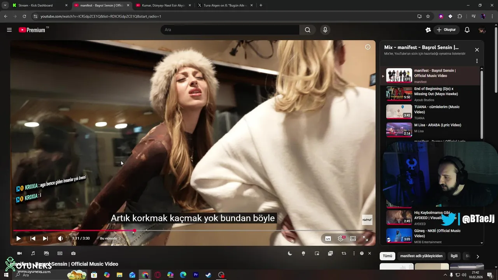Select 'End of Beginning (Djo)' playlist video
Screen dimensions: 498x280
430,94
